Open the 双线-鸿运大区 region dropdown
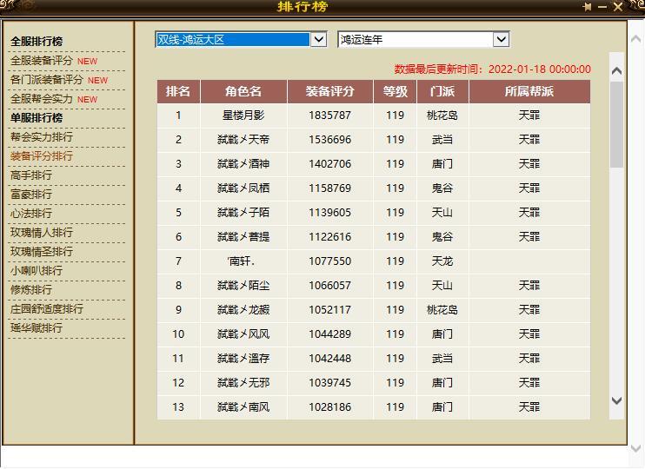Viewport: 645px width, 469px height. [318, 39]
